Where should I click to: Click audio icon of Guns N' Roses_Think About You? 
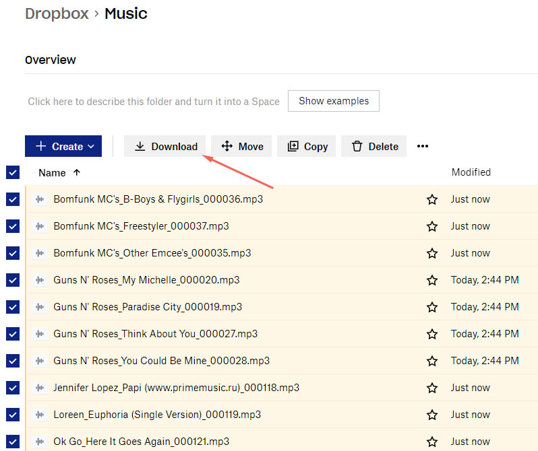(x=40, y=334)
